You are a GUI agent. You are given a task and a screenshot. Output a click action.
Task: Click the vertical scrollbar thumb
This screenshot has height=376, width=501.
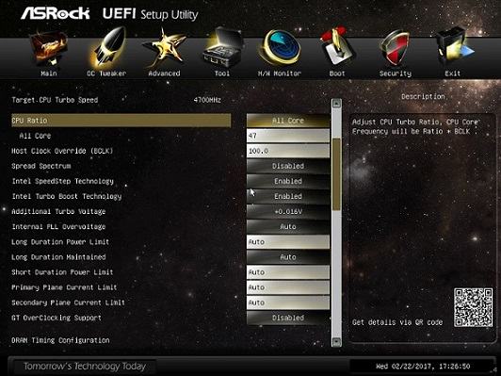(x=336, y=174)
